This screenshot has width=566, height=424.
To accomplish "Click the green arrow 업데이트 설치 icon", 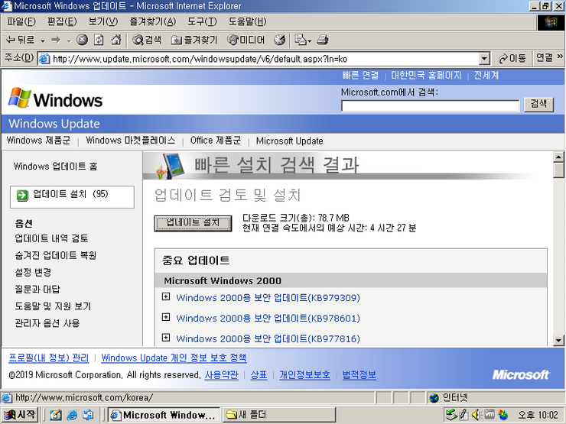I will 22,195.
